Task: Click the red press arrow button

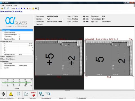Action: click(33, 94)
